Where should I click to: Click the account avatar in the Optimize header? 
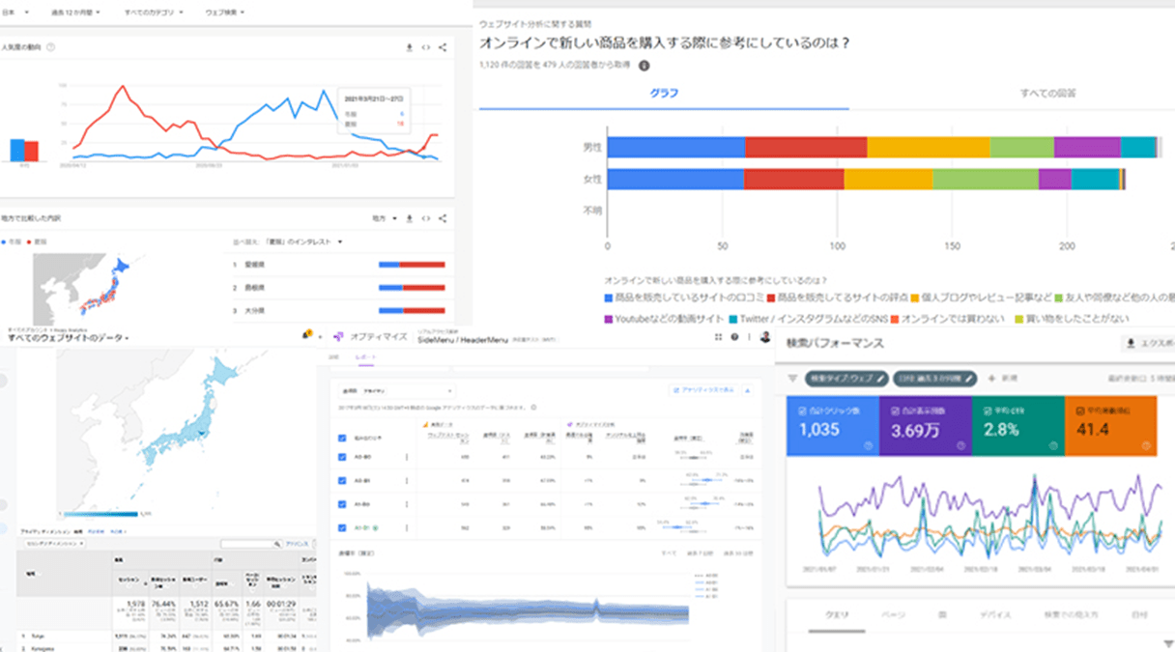coord(762,338)
